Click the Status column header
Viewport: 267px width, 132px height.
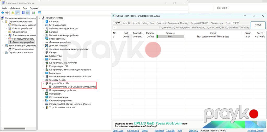click(213, 33)
